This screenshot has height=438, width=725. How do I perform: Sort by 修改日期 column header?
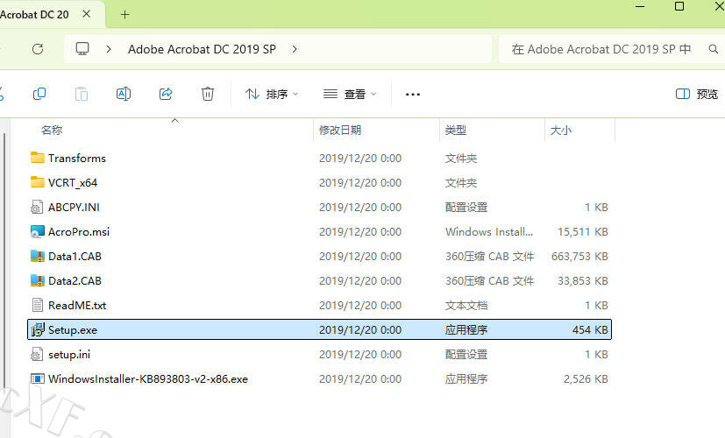pos(340,131)
